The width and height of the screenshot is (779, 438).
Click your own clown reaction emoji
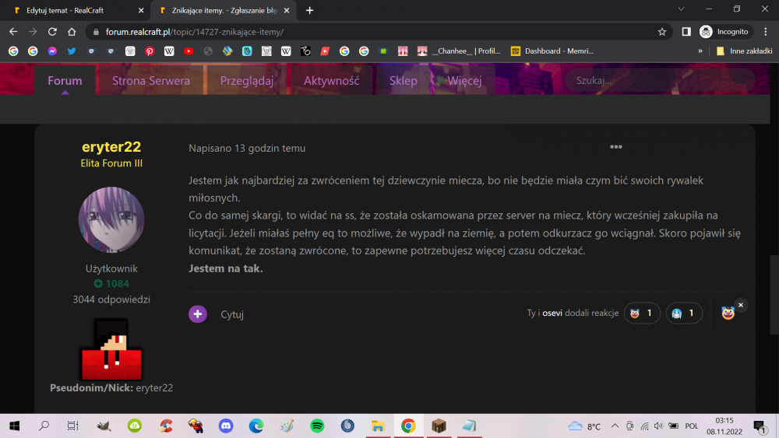(728, 313)
